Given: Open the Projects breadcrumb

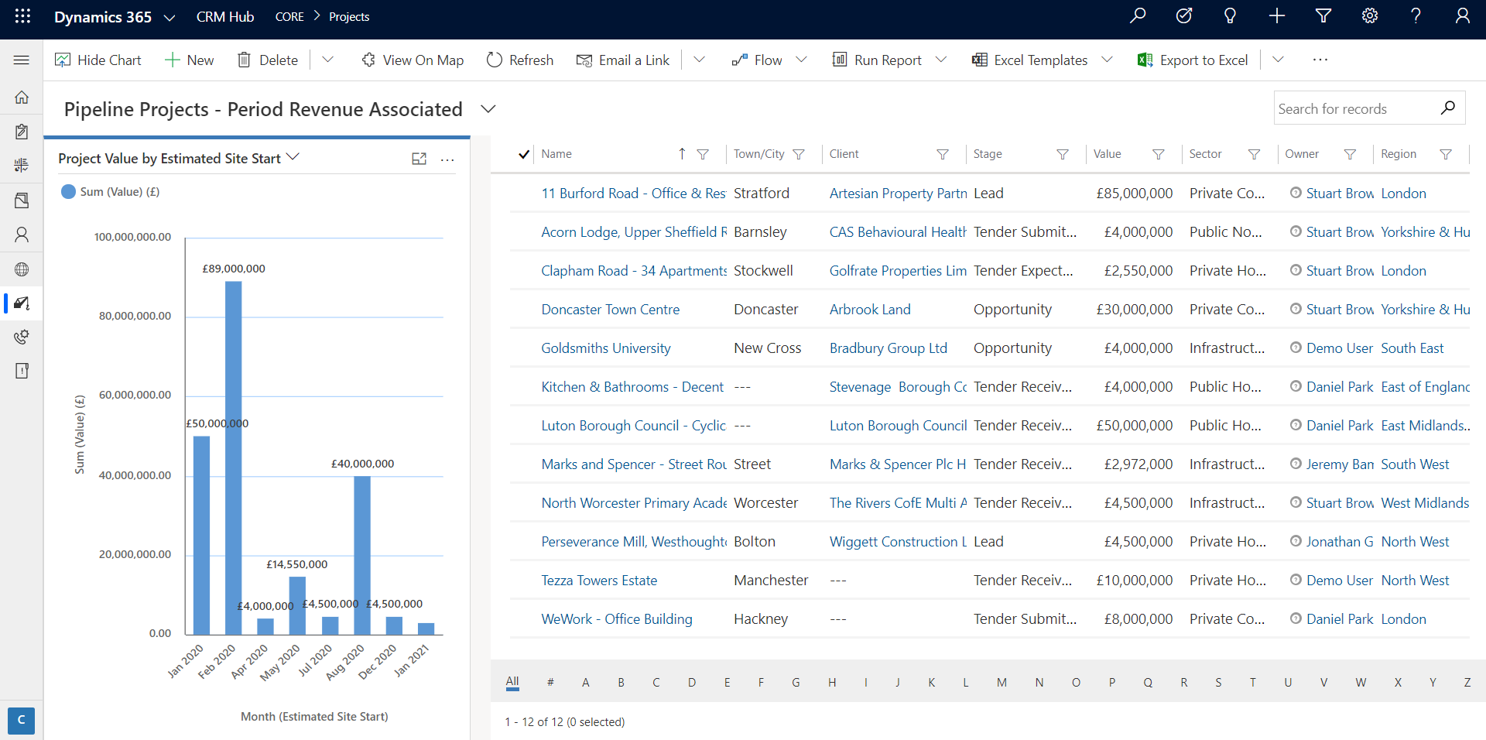Looking at the screenshot, I should (x=349, y=17).
